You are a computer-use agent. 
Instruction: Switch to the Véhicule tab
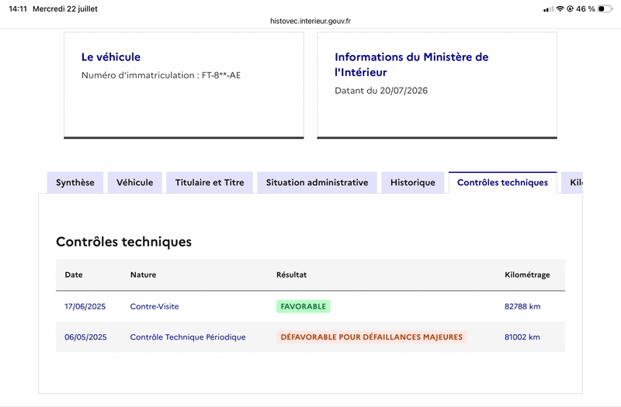coord(134,182)
